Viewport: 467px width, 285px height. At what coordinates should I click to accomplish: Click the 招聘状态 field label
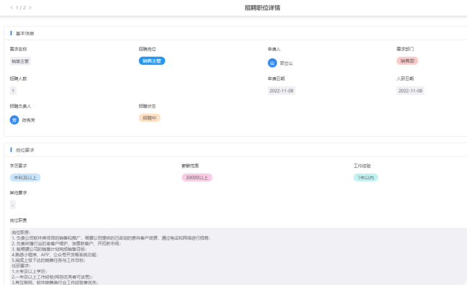147,107
